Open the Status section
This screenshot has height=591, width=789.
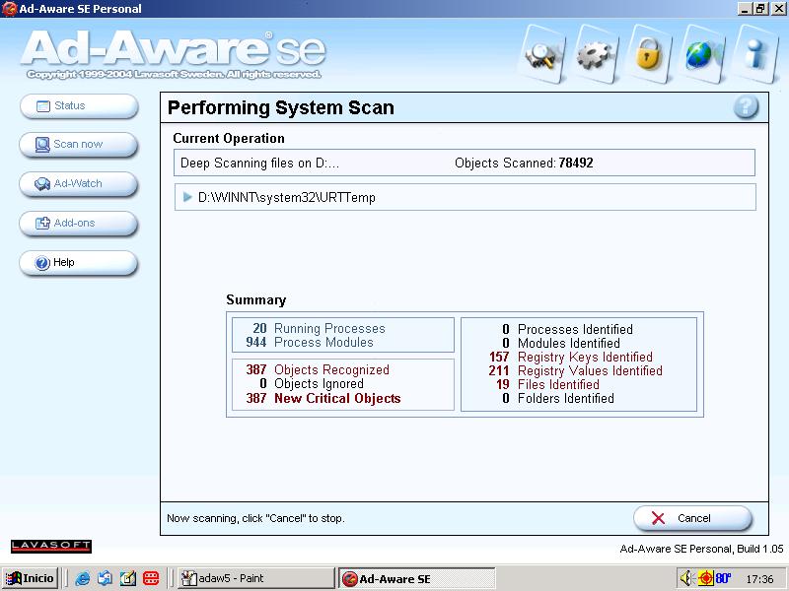tap(79, 106)
